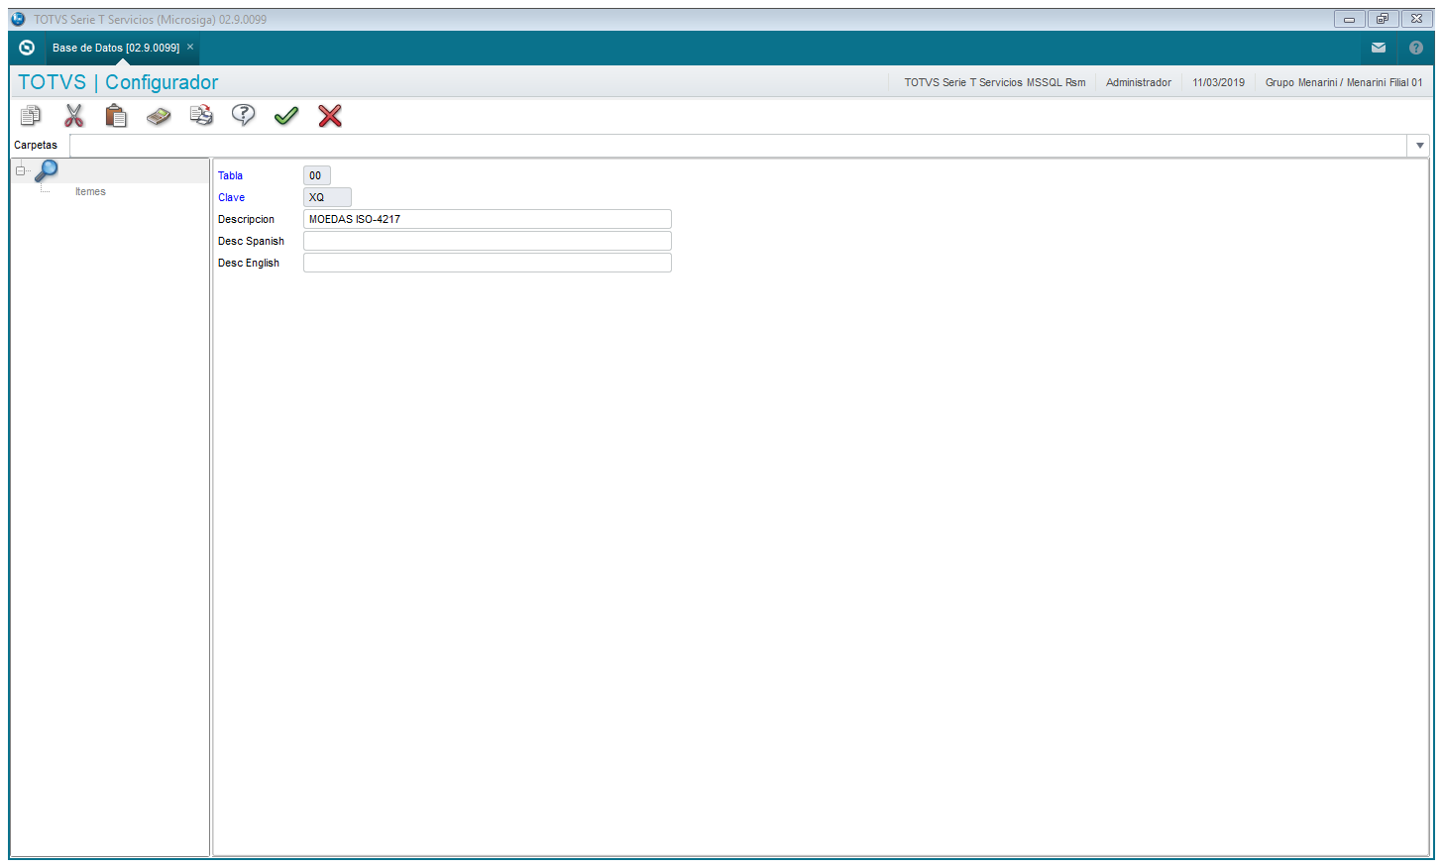The height and width of the screenshot is (868, 1443).
Task: Cancel with the red X icon
Action: 330,116
